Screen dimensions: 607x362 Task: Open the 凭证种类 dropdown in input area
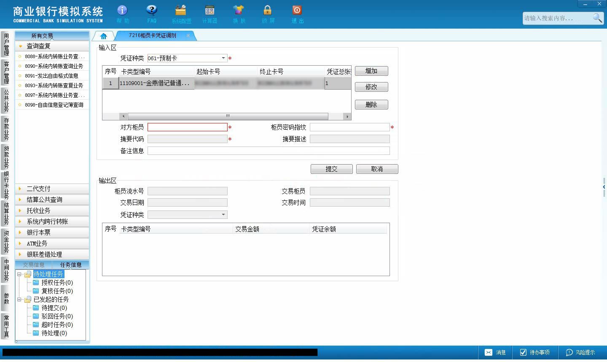(223, 58)
